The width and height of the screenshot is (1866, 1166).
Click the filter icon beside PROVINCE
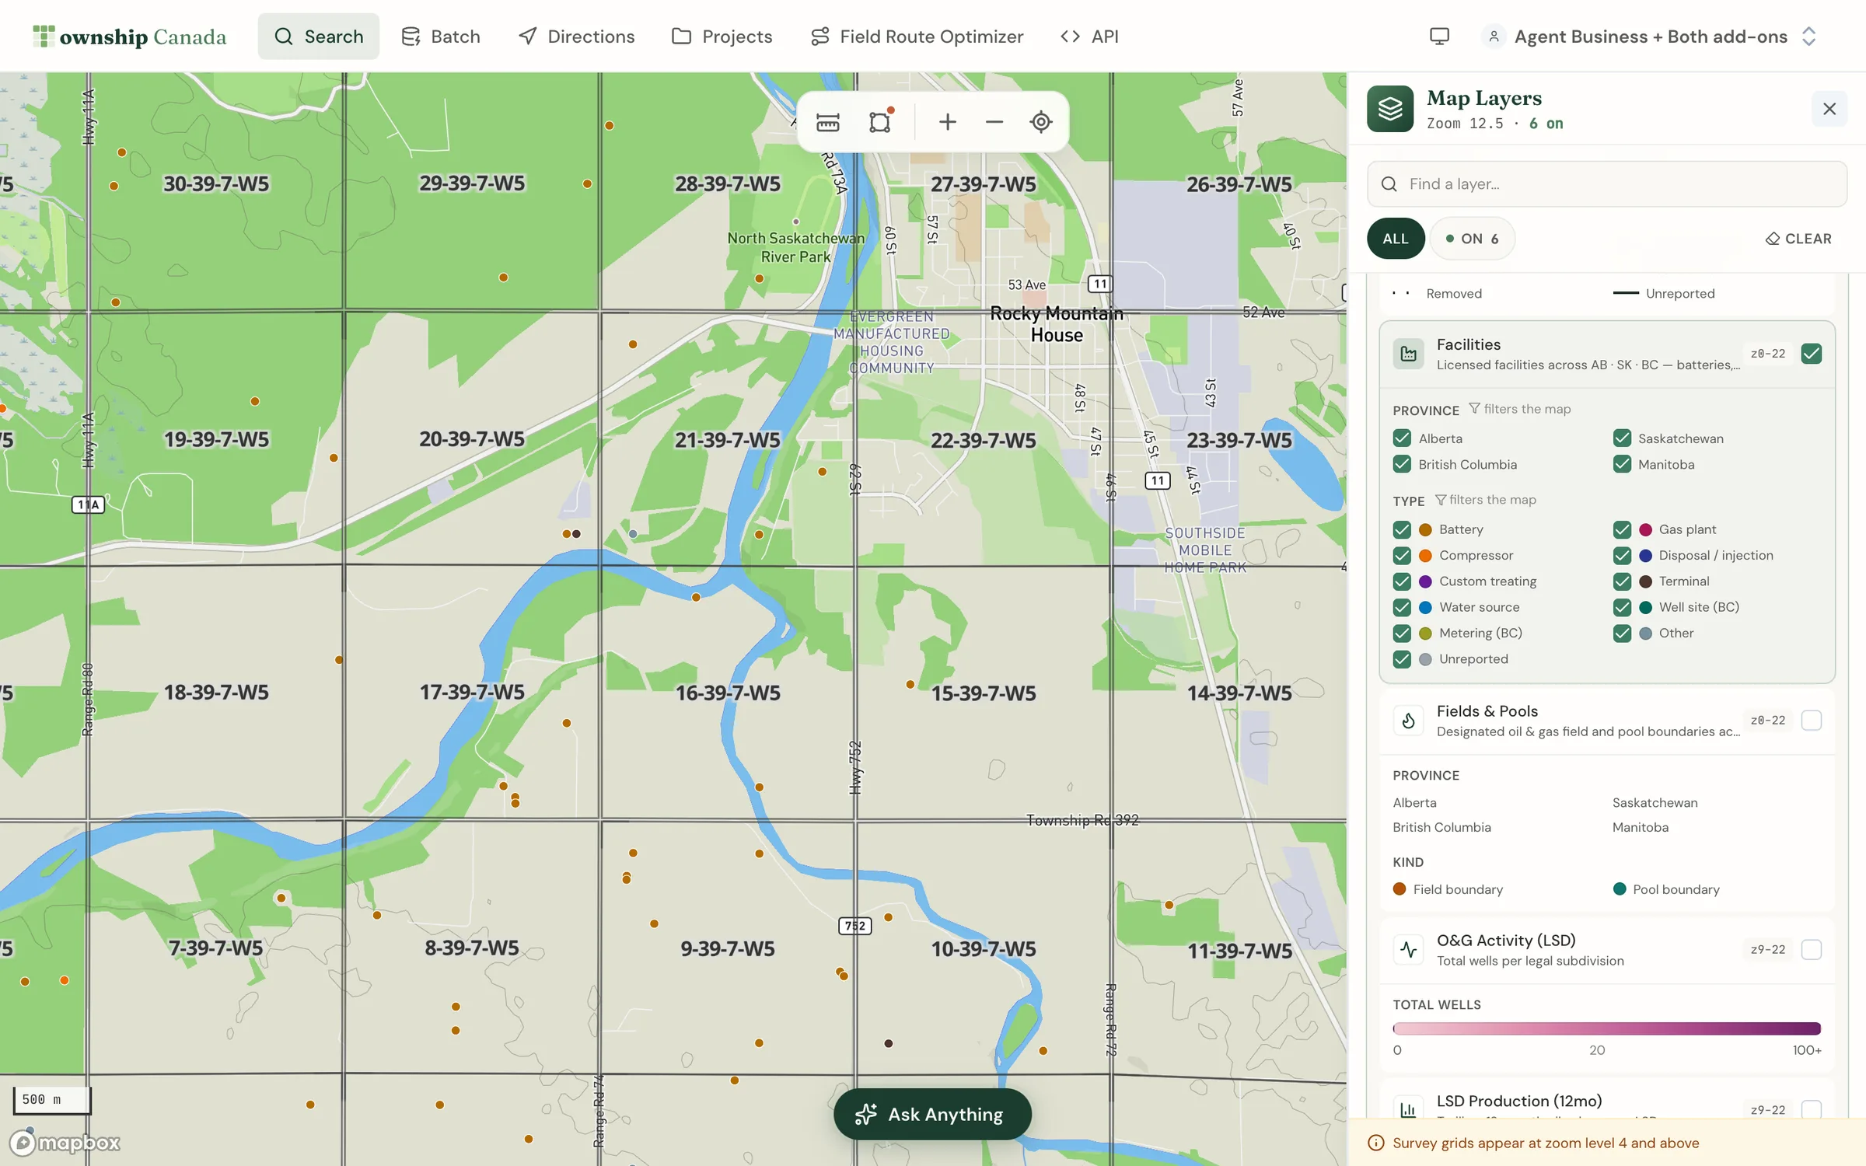click(1473, 409)
